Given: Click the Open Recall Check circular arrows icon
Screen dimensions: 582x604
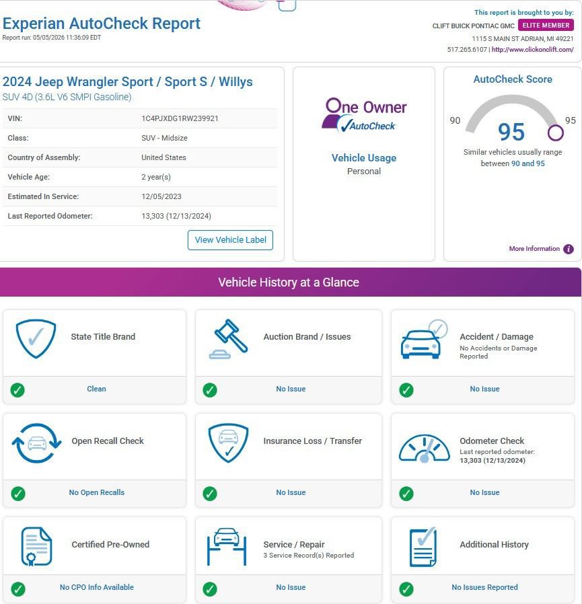Looking at the screenshot, I should click(36, 443).
